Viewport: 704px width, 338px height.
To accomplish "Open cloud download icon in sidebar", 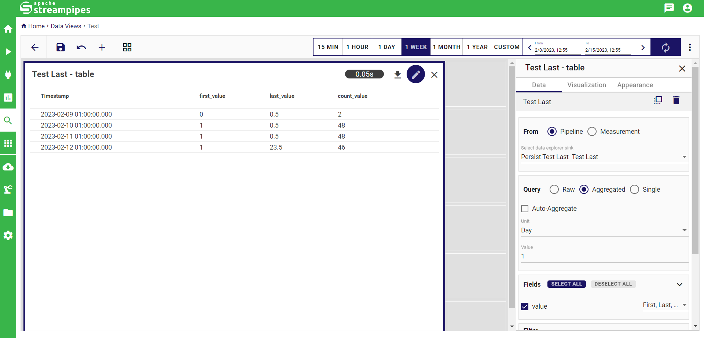I will point(8,167).
